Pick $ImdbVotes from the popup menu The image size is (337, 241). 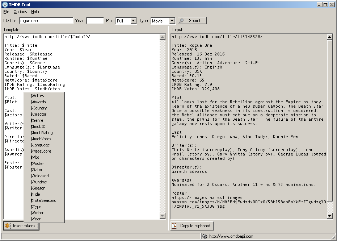pyautogui.click(x=44, y=139)
